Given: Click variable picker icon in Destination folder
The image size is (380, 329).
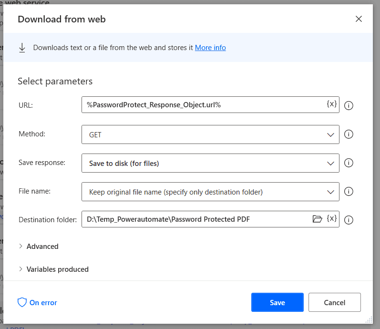Looking at the screenshot, I should pos(331,218).
